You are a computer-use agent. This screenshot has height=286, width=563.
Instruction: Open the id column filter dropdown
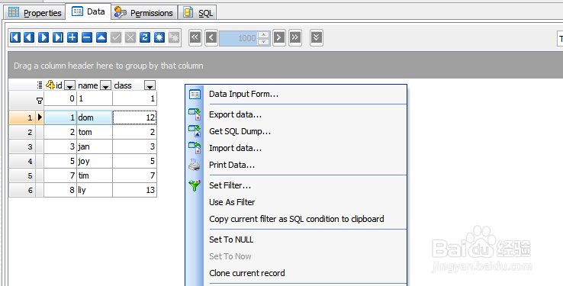(x=69, y=85)
